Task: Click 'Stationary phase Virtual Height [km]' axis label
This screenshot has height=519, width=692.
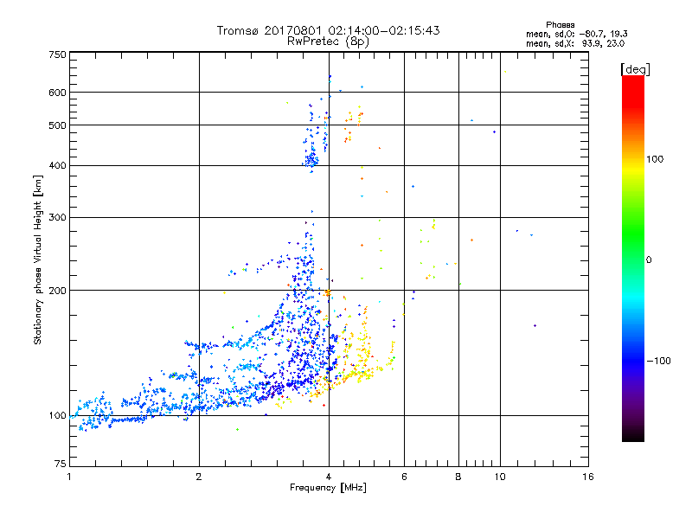Action: pos(38,259)
